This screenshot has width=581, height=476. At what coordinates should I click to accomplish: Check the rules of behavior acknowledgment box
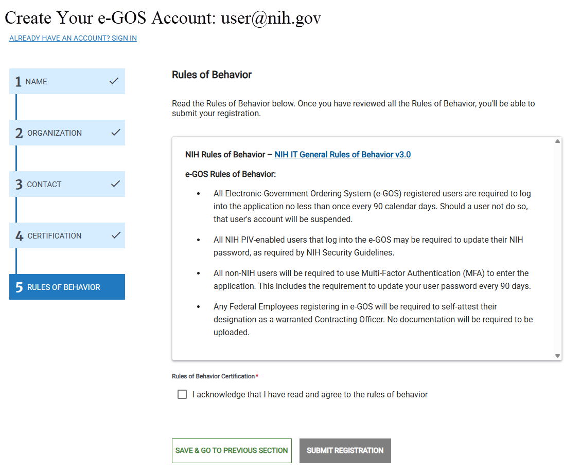pyautogui.click(x=182, y=394)
